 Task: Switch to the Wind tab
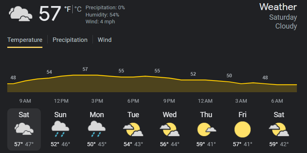pos(105,40)
